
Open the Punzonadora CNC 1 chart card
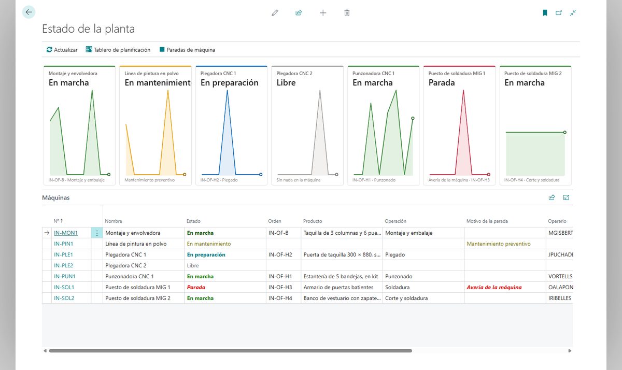coord(384,125)
